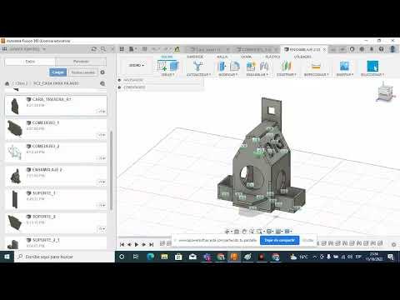The width and height of the screenshot is (400, 300).
Task: Open the SELECCIONAR dropdown menu
Action: [372, 75]
